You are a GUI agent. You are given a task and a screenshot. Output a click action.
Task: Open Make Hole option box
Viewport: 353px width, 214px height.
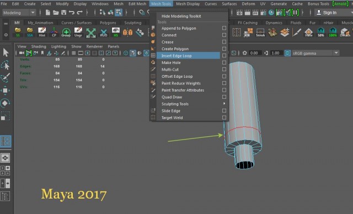(224, 62)
